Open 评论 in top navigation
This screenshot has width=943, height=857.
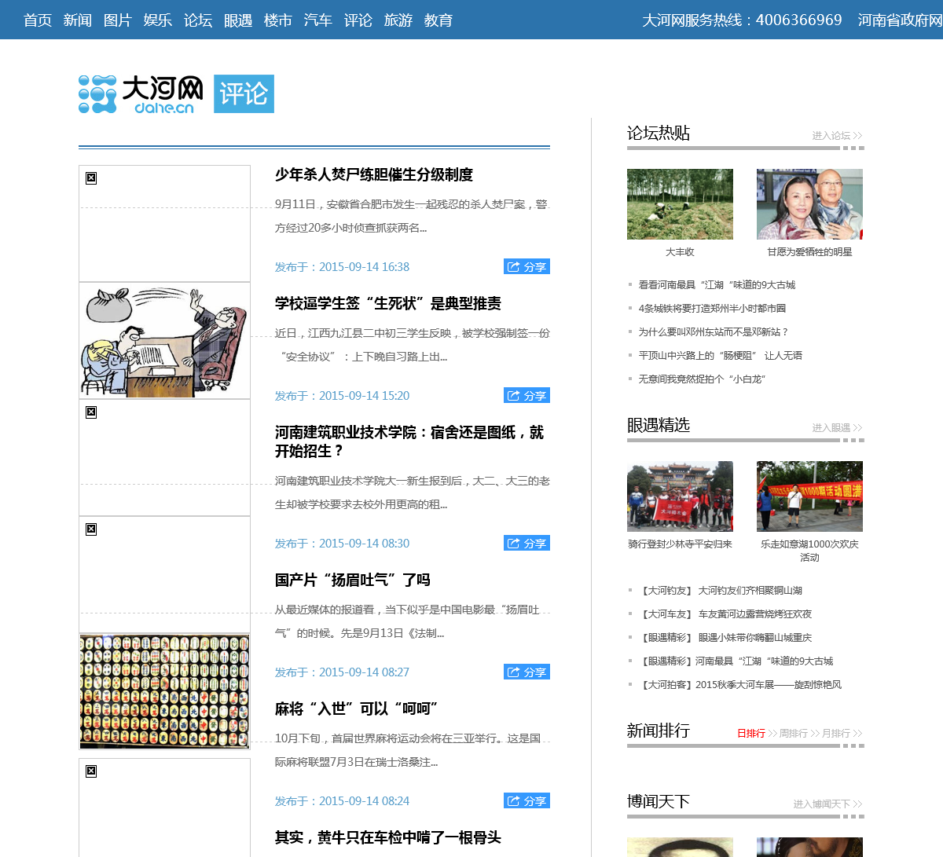pos(358,20)
